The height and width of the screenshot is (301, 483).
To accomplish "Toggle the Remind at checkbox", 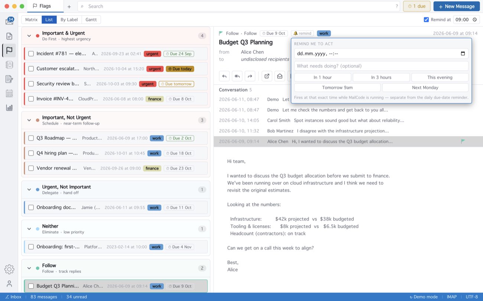I will (x=426, y=20).
